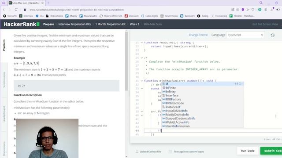Switch to the Submissions side tab
Screen dimensions: 282x158
pyautogui.click(x=4, y=79)
